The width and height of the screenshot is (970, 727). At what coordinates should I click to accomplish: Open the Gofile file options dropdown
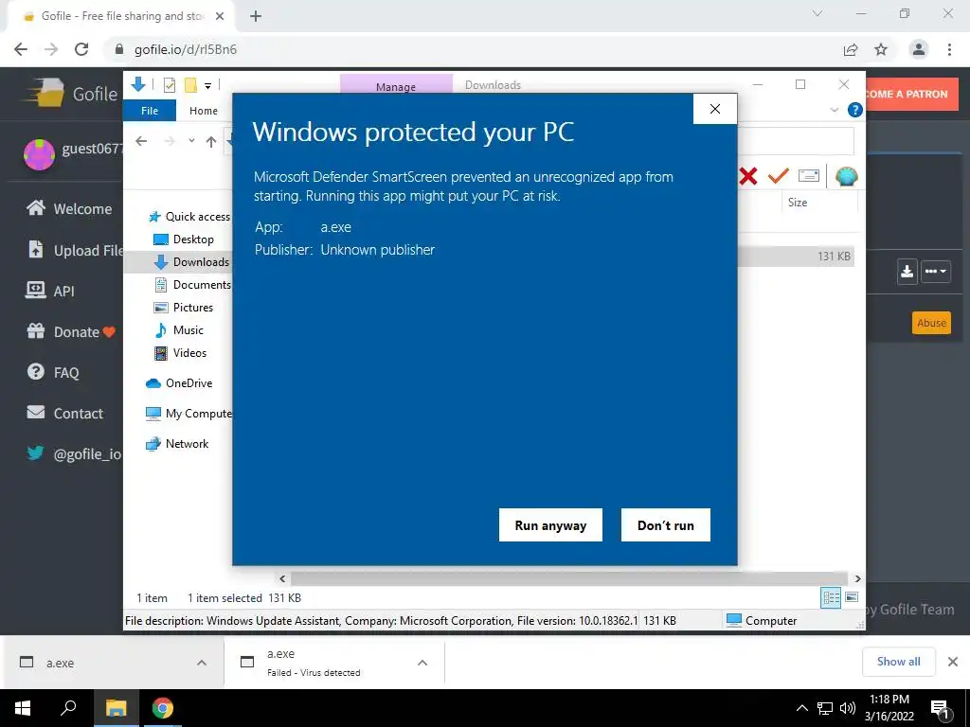point(935,272)
